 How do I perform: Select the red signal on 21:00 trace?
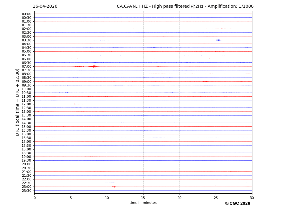pyautogui.click(x=233, y=172)
